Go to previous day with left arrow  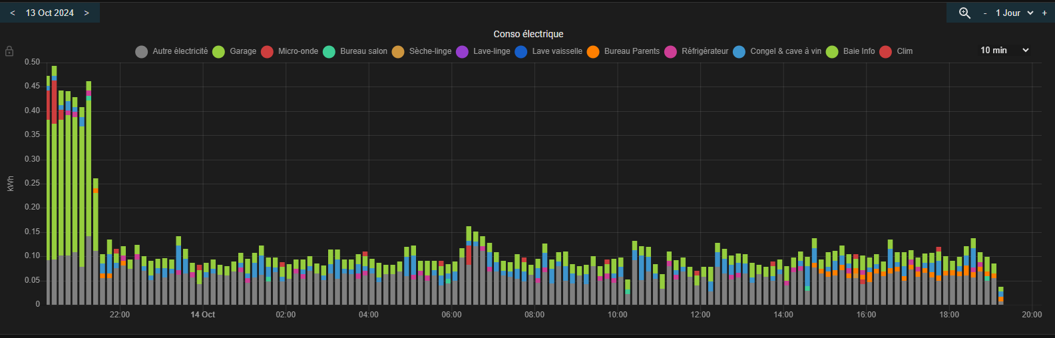[x=13, y=13]
